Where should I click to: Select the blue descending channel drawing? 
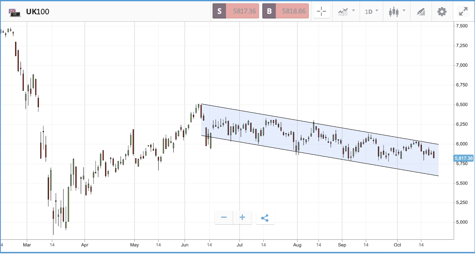(x=320, y=140)
